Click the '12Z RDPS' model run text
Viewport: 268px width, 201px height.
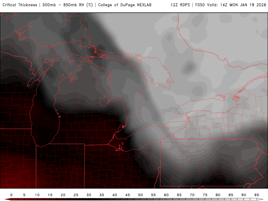coord(180,5)
